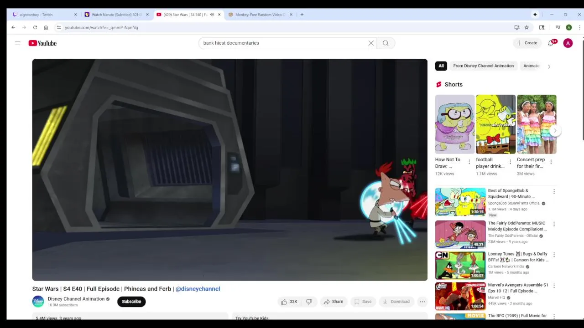Open browser extensions icon
584x328 pixels.
pyautogui.click(x=542, y=27)
